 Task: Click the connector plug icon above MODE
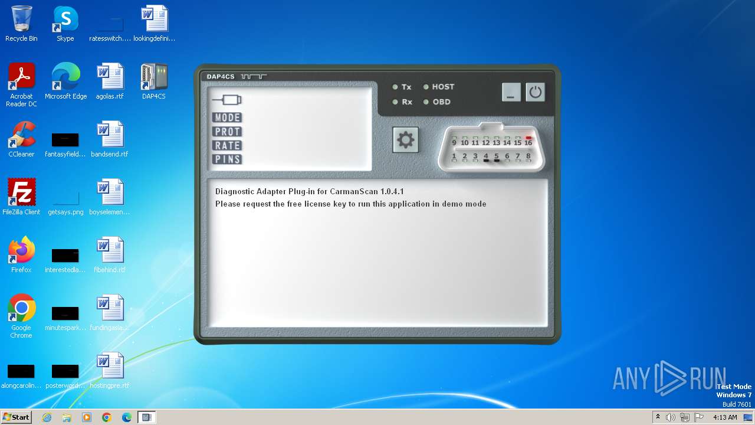(227, 100)
